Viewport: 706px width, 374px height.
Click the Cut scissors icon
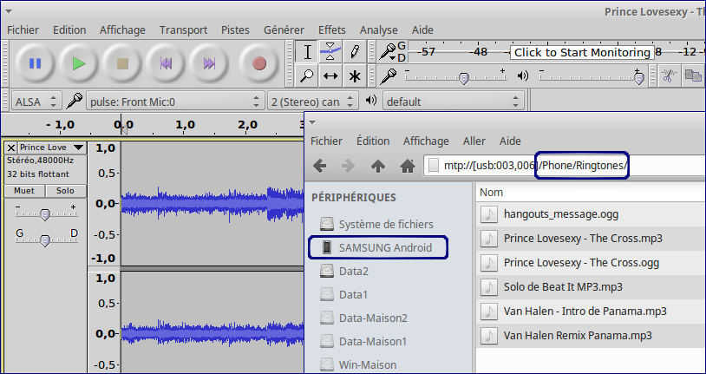(x=668, y=76)
